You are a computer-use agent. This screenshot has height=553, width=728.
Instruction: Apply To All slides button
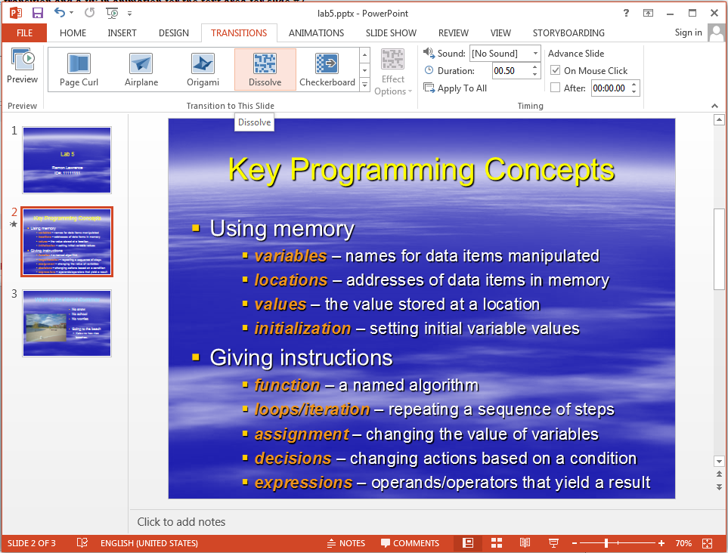pyautogui.click(x=455, y=88)
